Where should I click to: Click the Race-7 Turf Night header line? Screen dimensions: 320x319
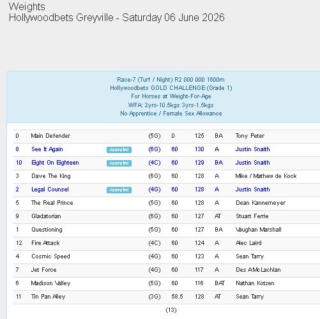pyautogui.click(x=171, y=80)
